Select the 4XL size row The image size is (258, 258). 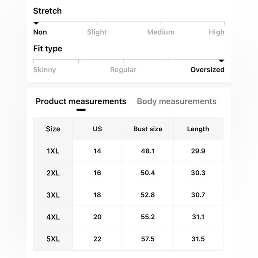click(x=128, y=217)
